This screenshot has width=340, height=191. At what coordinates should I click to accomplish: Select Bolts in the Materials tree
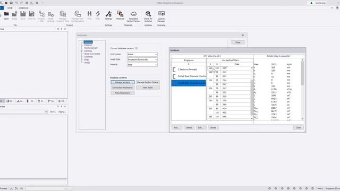[x=87, y=59]
